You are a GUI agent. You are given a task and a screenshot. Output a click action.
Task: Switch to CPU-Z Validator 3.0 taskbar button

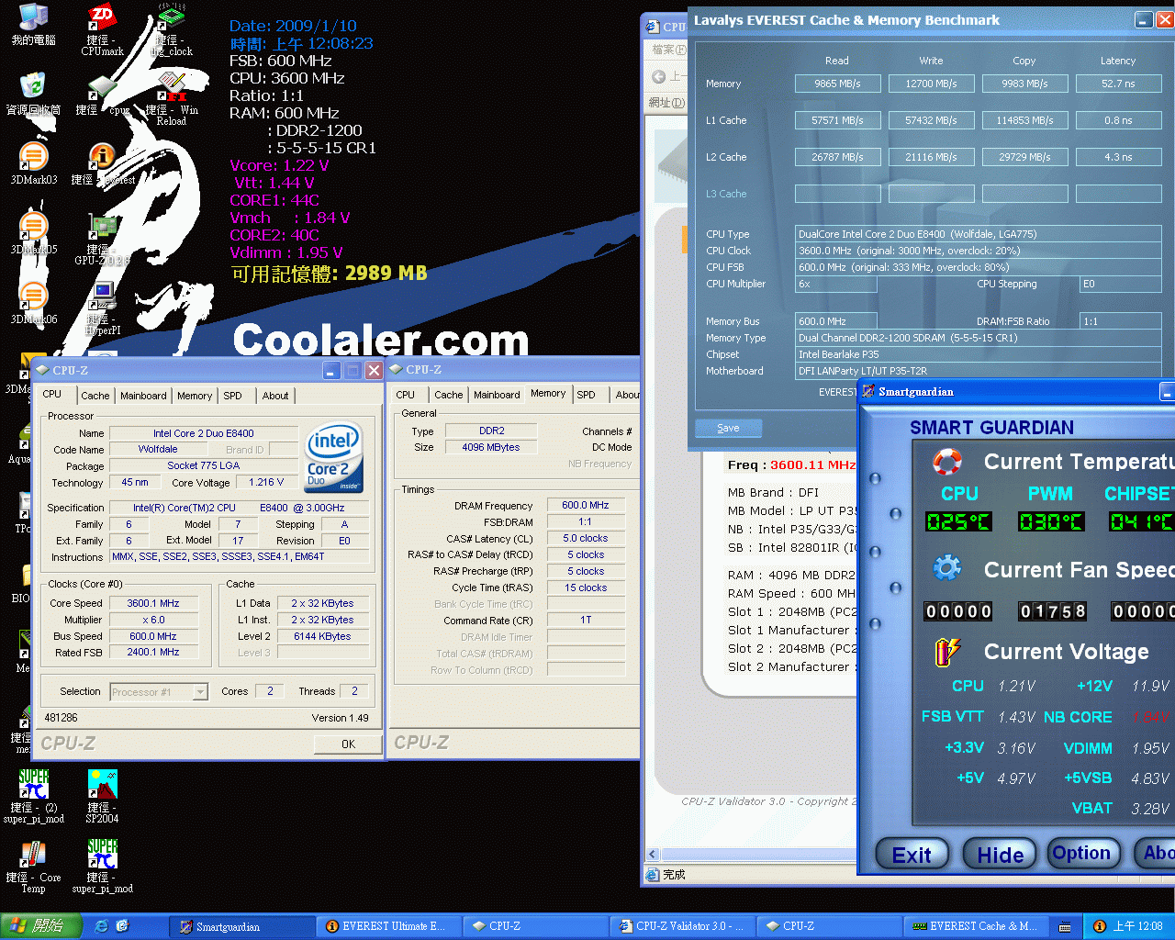pyautogui.click(x=683, y=926)
